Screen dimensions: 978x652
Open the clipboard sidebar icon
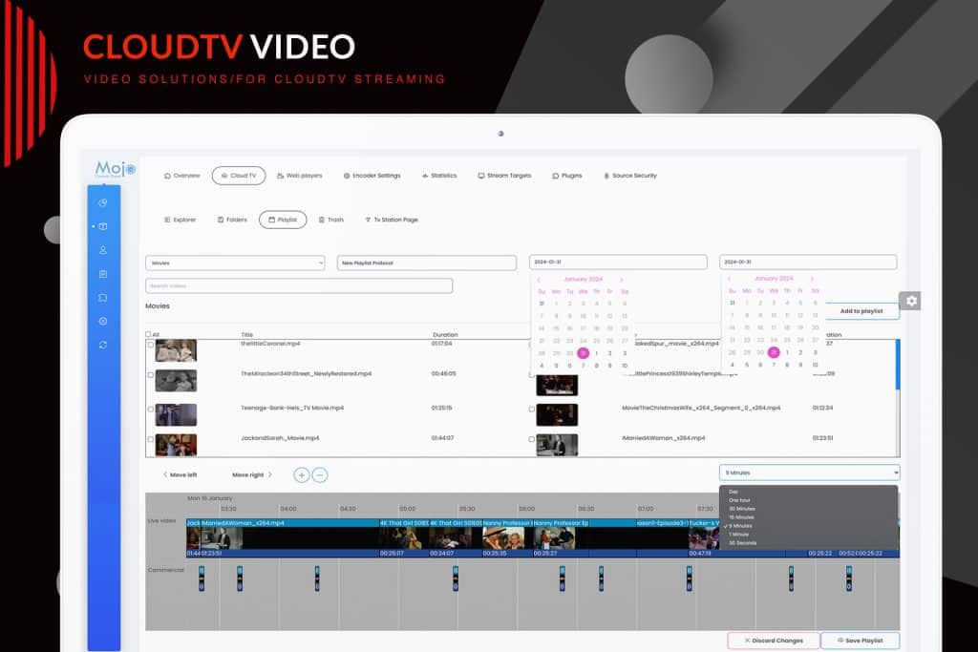103,274
